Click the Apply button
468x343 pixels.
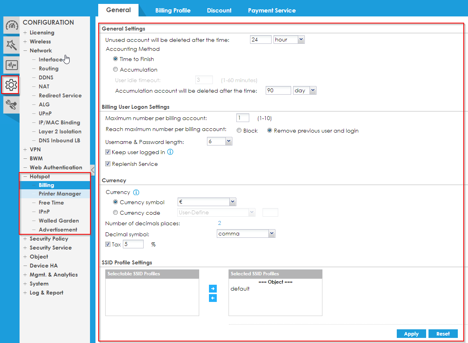click(411, 334)
